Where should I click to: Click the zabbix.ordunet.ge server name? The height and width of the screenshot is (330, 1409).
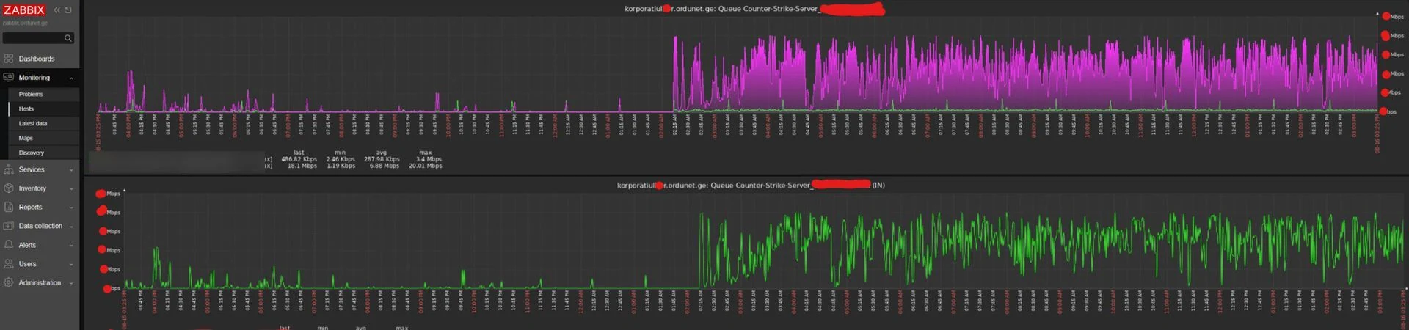[x=25, y=23]
